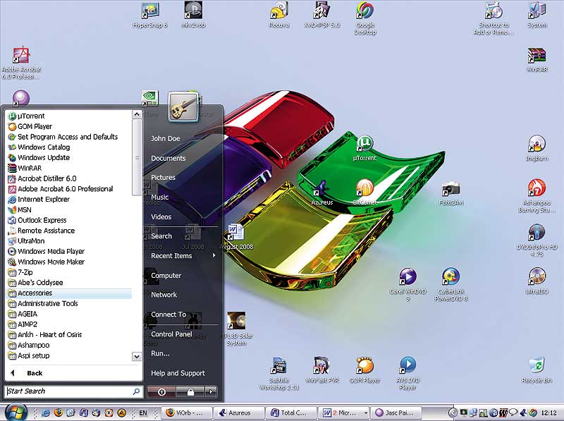The image size is (564, 421).
Task: Click the power button in the Start menu
Action: pyautogui.click(x=161, y=391)
